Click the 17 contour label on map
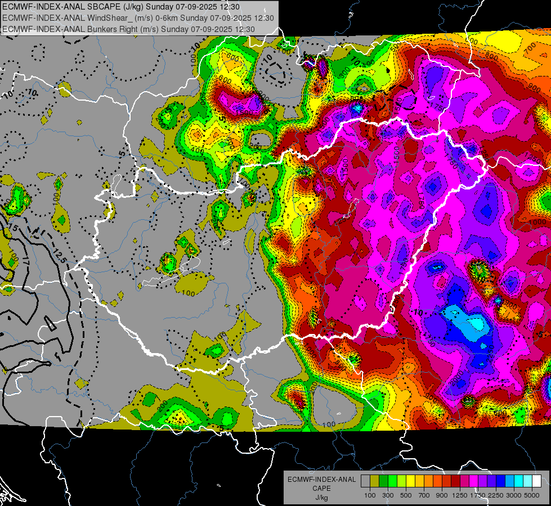551x506 pixels. [25, 260]
